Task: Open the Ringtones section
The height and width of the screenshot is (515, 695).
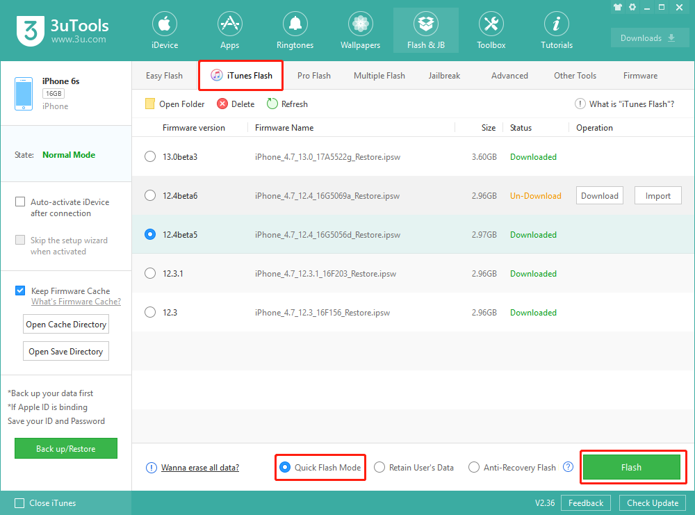Action: point(295,31)
